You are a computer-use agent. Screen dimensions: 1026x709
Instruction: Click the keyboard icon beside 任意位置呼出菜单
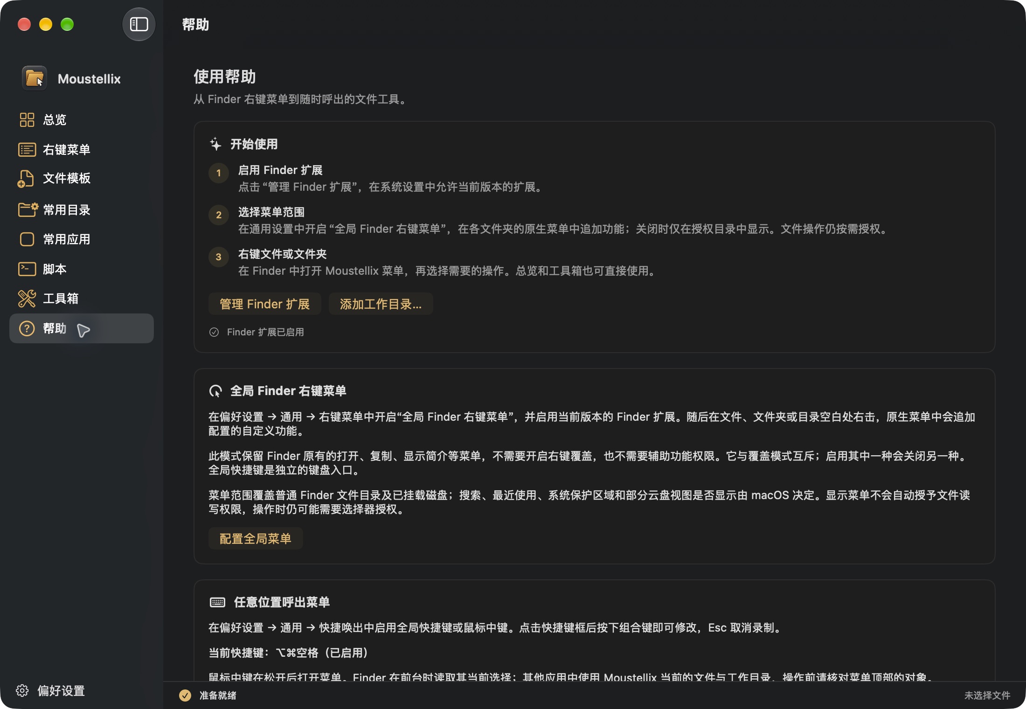(x=217, y=602)
